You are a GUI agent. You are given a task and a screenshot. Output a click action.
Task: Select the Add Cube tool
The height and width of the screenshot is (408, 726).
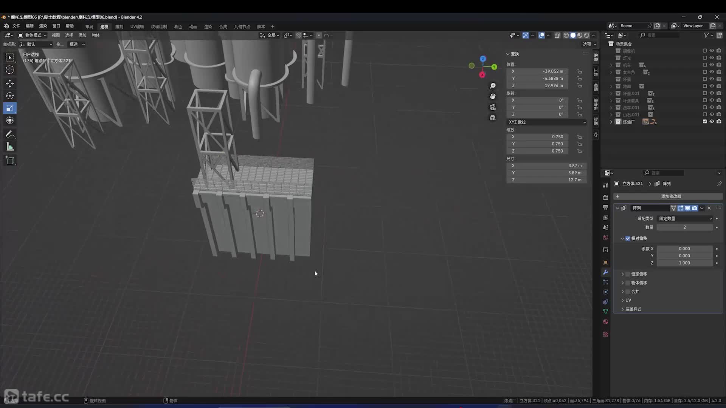click(10, 161)
